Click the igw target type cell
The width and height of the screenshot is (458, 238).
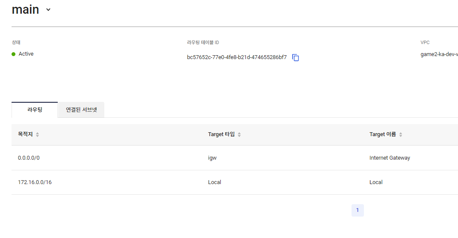(x=213, y=158)
